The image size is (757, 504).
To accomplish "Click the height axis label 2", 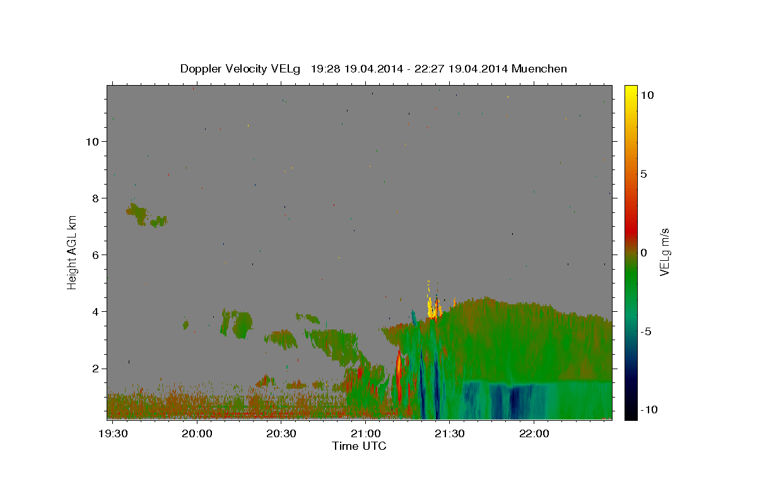I will (x=97, y=368).
